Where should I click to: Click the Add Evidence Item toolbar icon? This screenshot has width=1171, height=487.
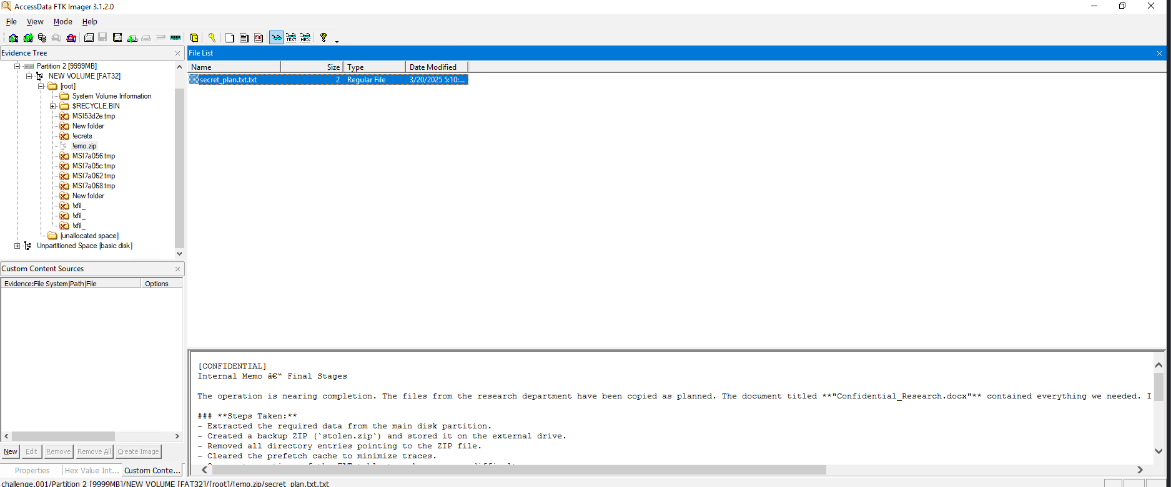click(13, 38)
